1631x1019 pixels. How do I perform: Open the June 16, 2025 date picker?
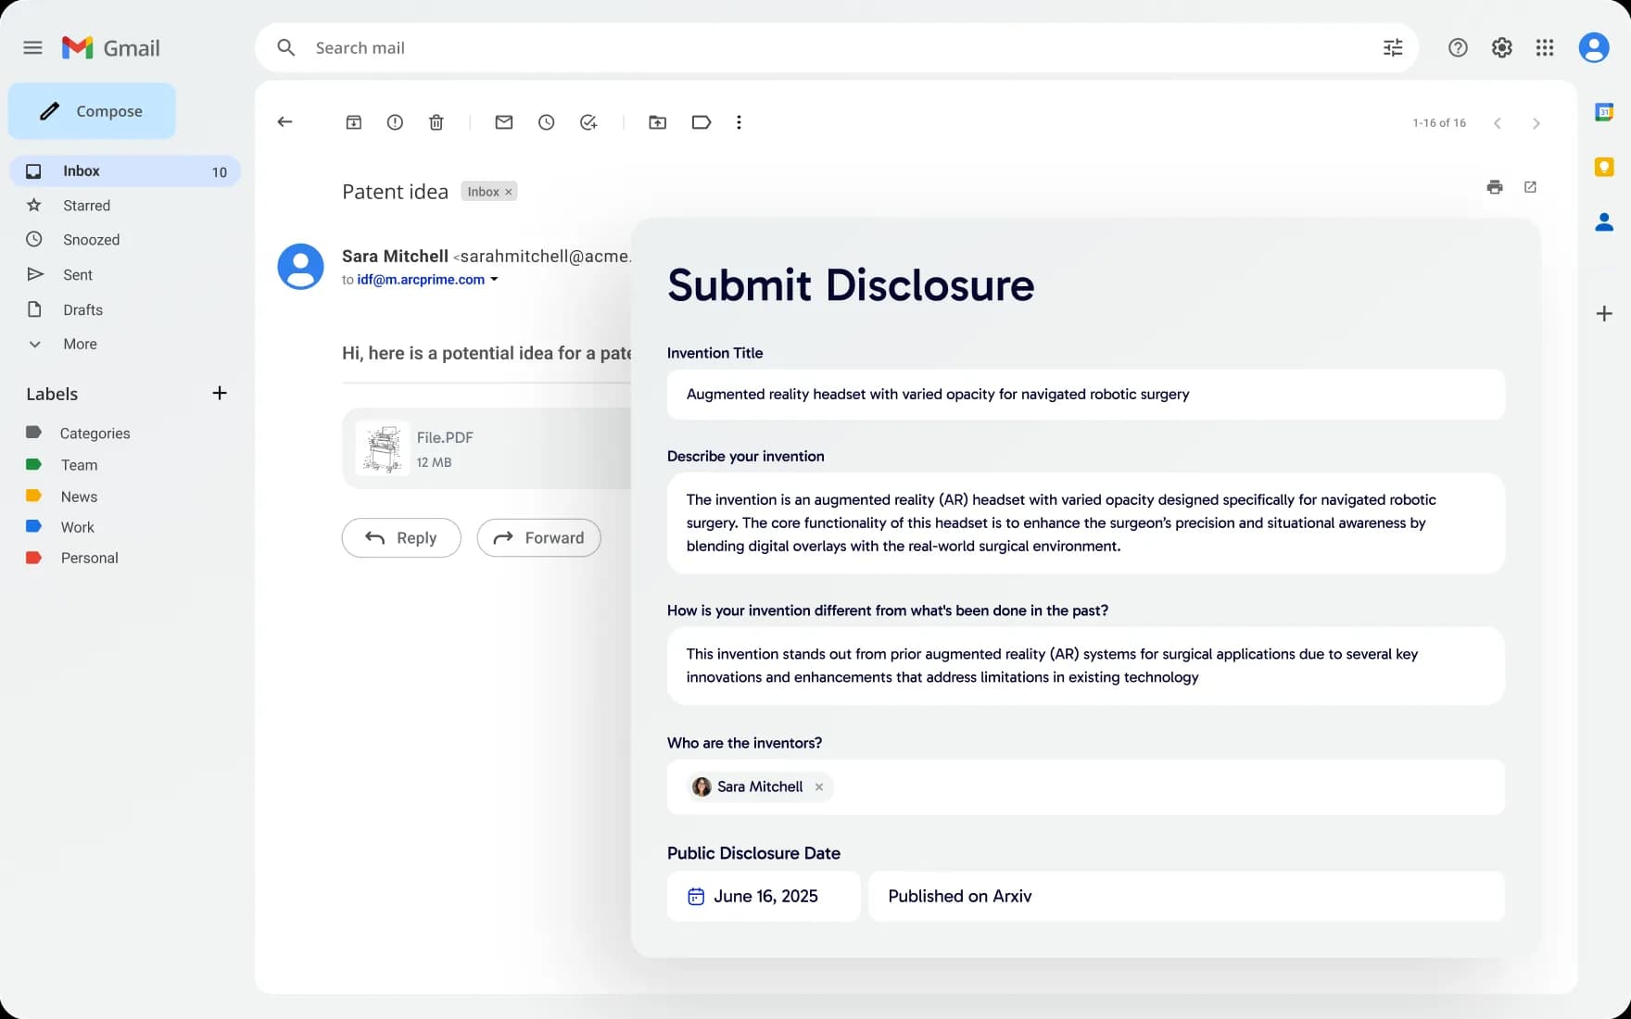tap(764, 896)
